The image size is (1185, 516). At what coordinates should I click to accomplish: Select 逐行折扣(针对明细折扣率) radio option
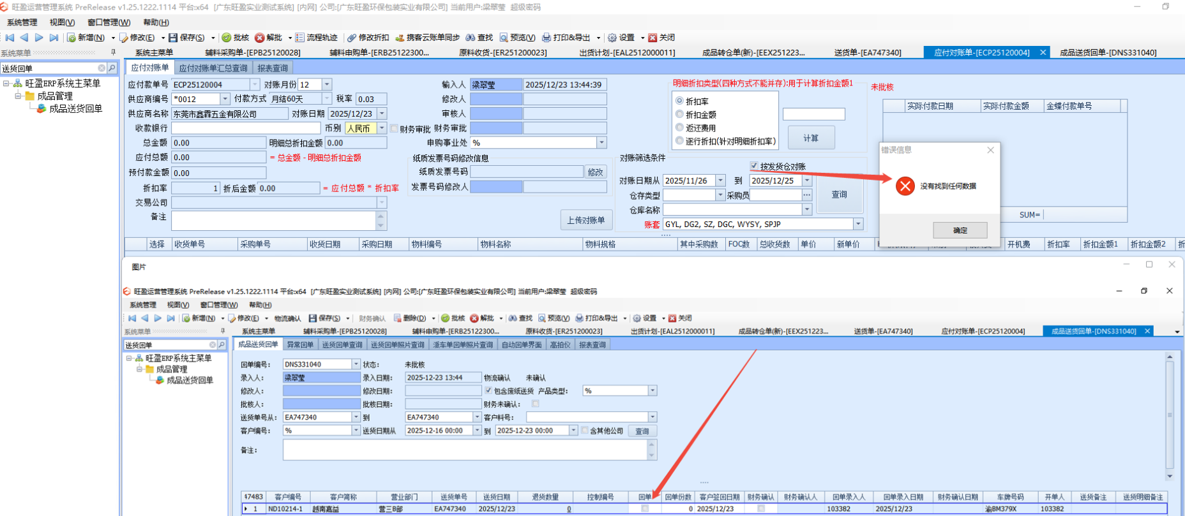(x=679, y=141)
